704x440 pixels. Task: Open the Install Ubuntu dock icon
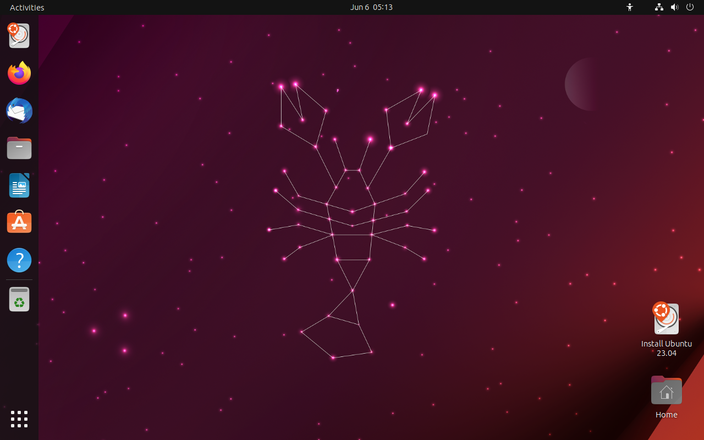coord(19,35)
